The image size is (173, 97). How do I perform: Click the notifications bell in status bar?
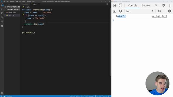tap(109, 96)
